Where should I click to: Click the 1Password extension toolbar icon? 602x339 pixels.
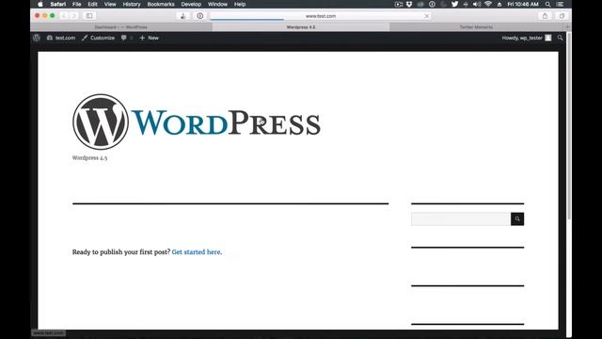pos(200,16)
